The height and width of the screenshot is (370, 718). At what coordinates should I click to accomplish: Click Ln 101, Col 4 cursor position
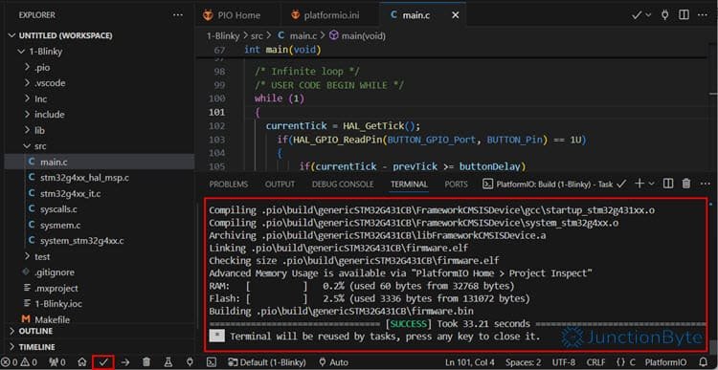point(470,362)
